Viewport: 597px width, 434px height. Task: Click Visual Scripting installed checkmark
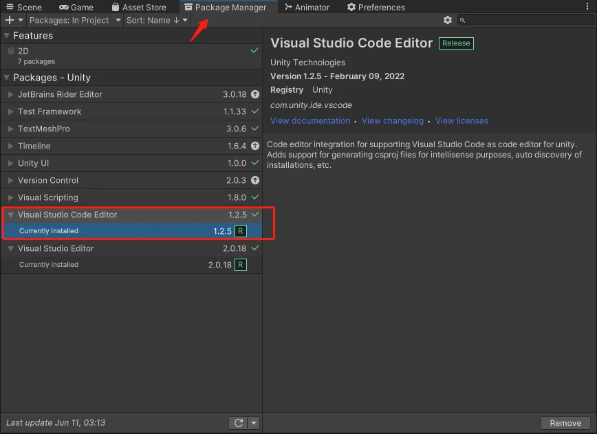click(255, 197)
